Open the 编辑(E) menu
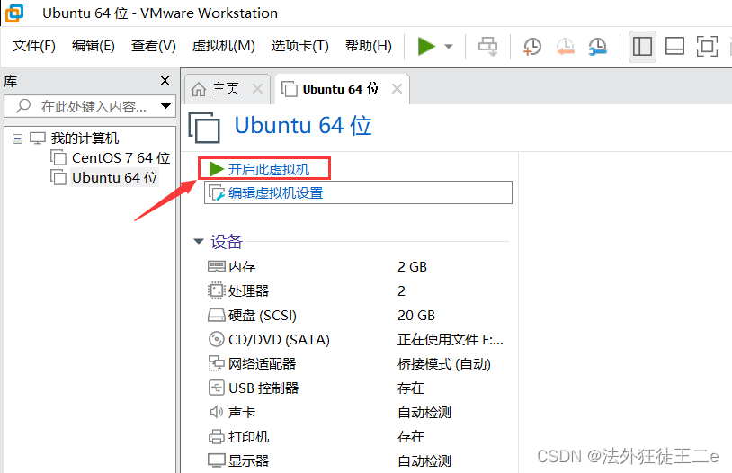The width and height of the screenshot is (732, 473). [x=93, y=46]
